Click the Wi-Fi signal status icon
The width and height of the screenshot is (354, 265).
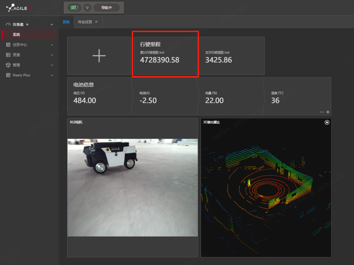(x=87, y=8)
